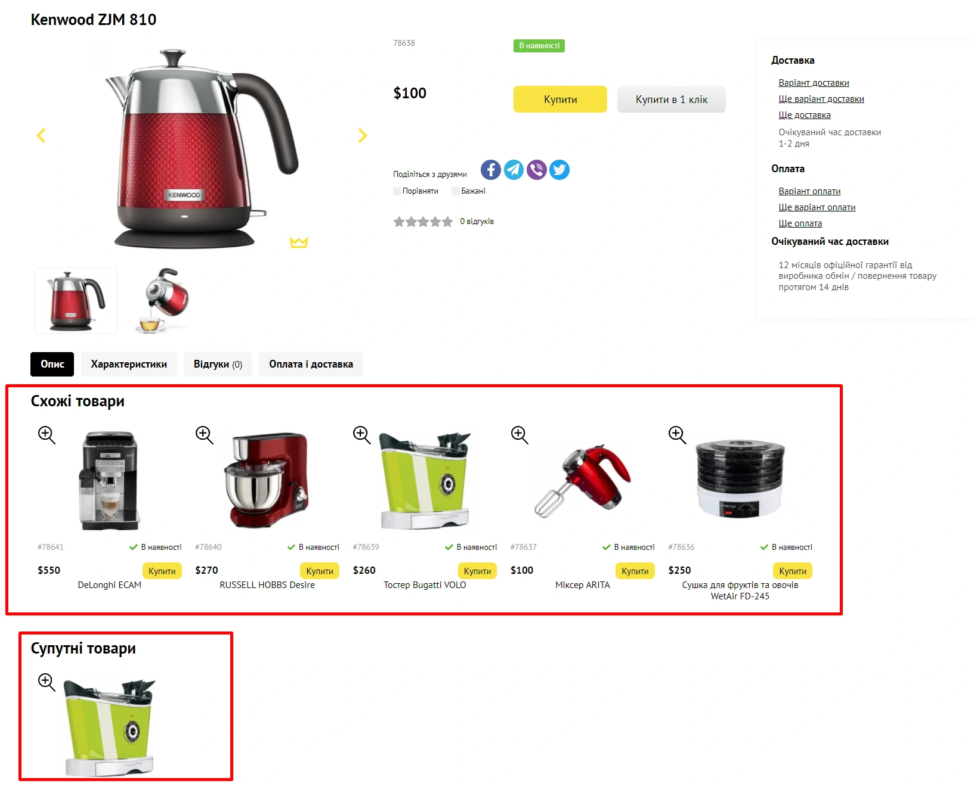Screen dimensions: 974x787
Task: Share product on Twitter
Action: coord(559,170)
